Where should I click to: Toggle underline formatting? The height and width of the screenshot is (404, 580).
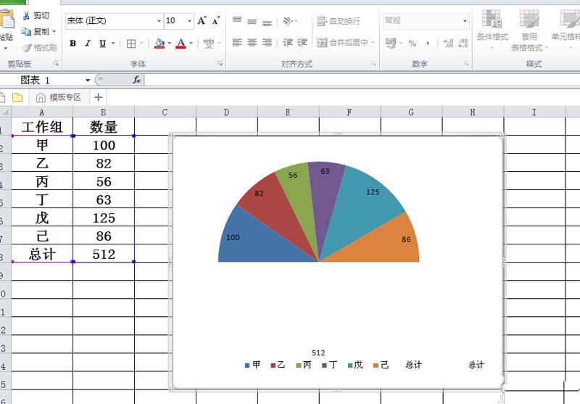point(102,44)
